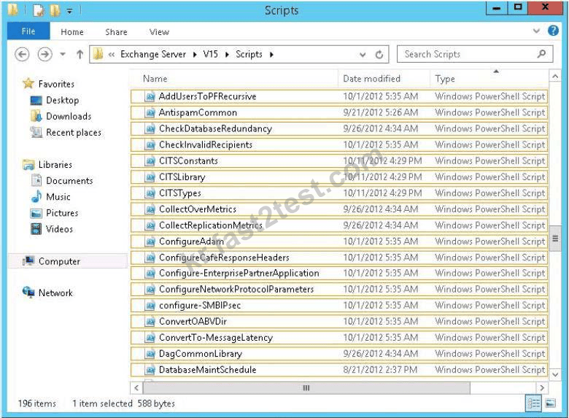Expand the recent locations dropdown arrow

(63, 55)
